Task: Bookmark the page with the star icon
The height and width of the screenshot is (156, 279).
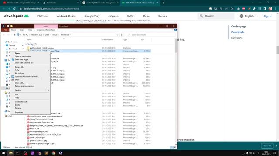Action: (231, 9)
